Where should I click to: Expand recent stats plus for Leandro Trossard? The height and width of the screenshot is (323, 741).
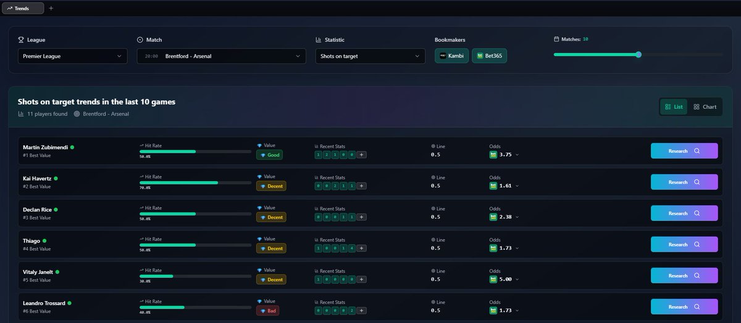(362, 311)
